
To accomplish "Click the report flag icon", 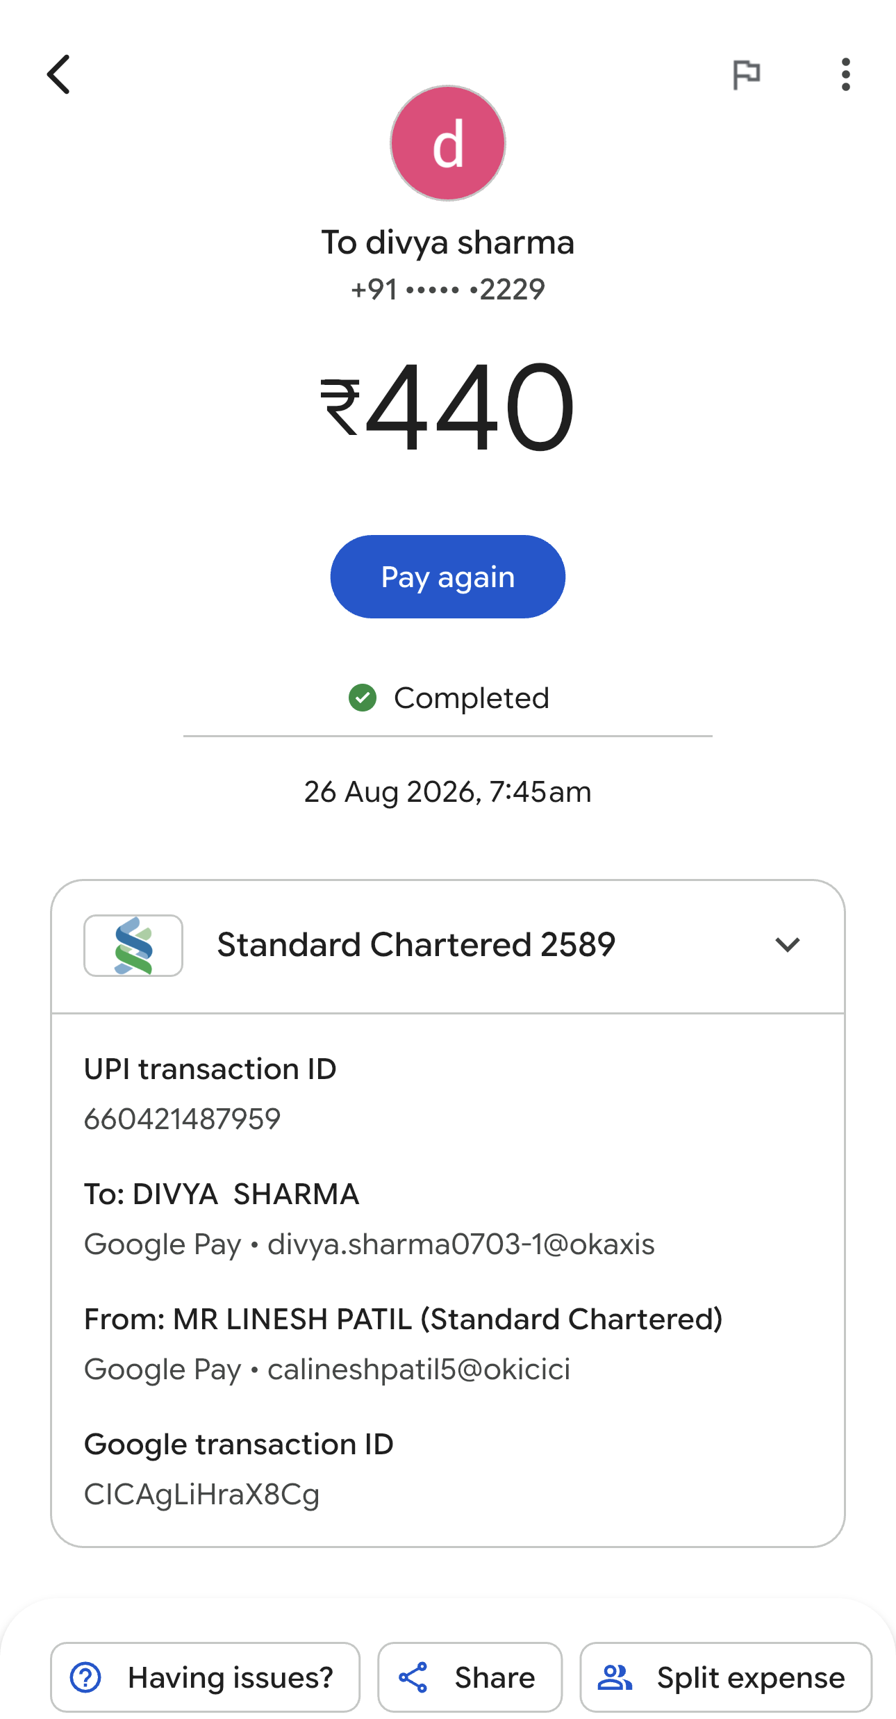I will click(747, 74).
